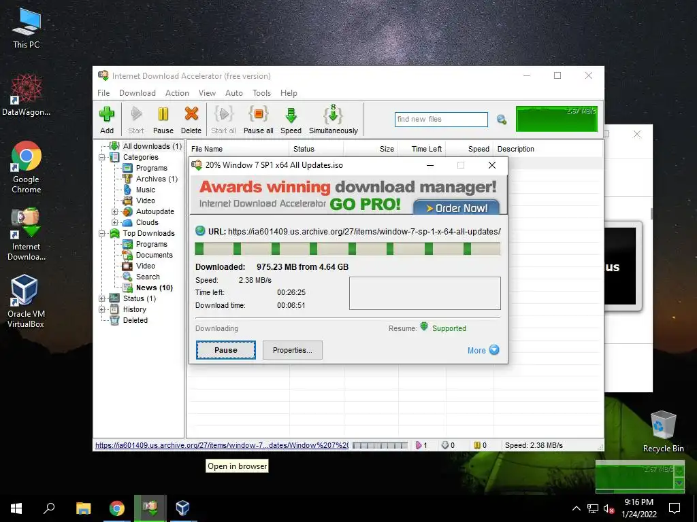Viewport: 697px width, 522px height.
Task: Select the History tree item
Action: (134, 309)
